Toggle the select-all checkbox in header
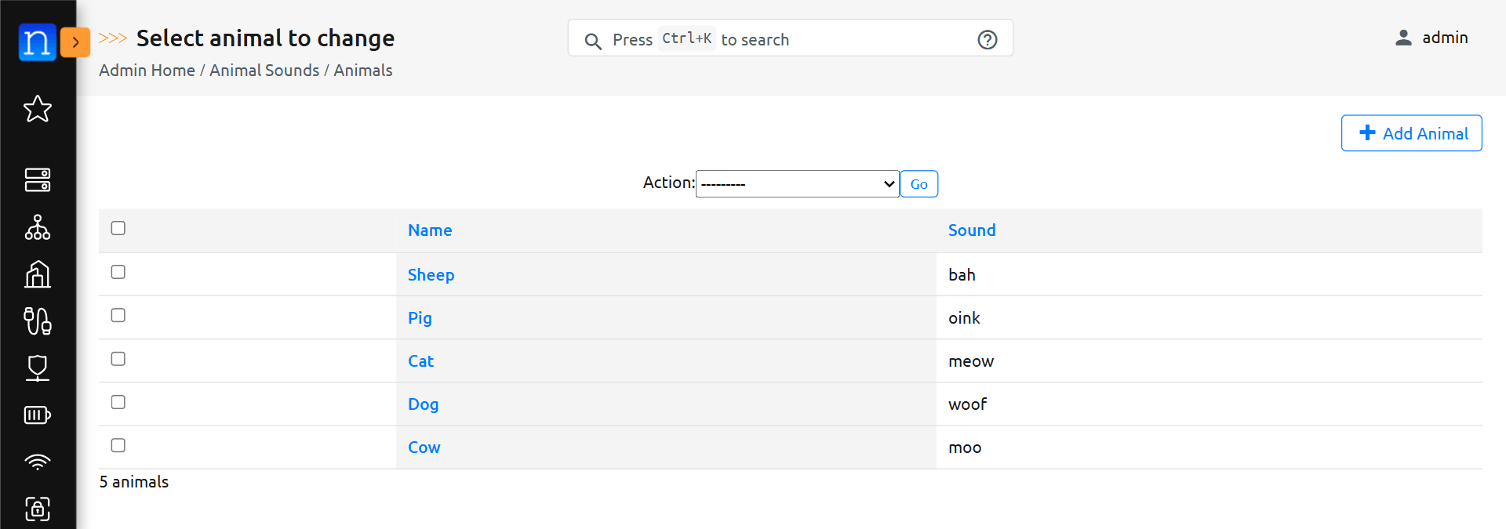 [x=118, y=228]
